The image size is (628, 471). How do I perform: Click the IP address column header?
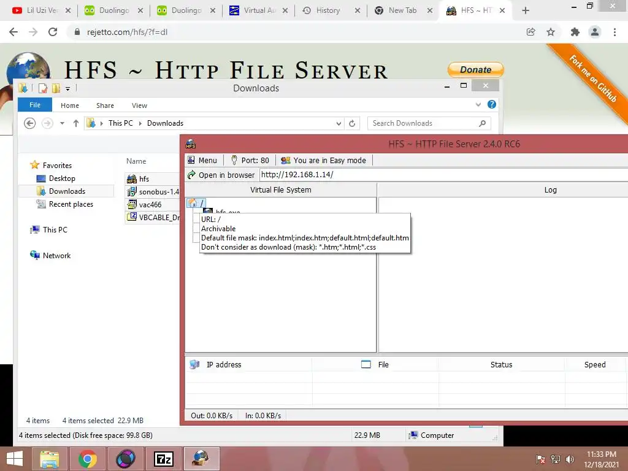coord(223,364)
